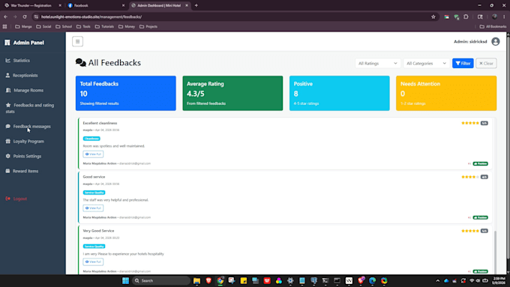Click the admin user avatar icon
Image resolution: width=510 pixels, height=287 pixels.
tap(495, 42)
